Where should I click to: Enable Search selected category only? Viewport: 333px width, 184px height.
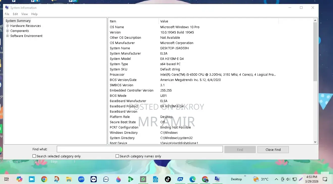(34, 156)
